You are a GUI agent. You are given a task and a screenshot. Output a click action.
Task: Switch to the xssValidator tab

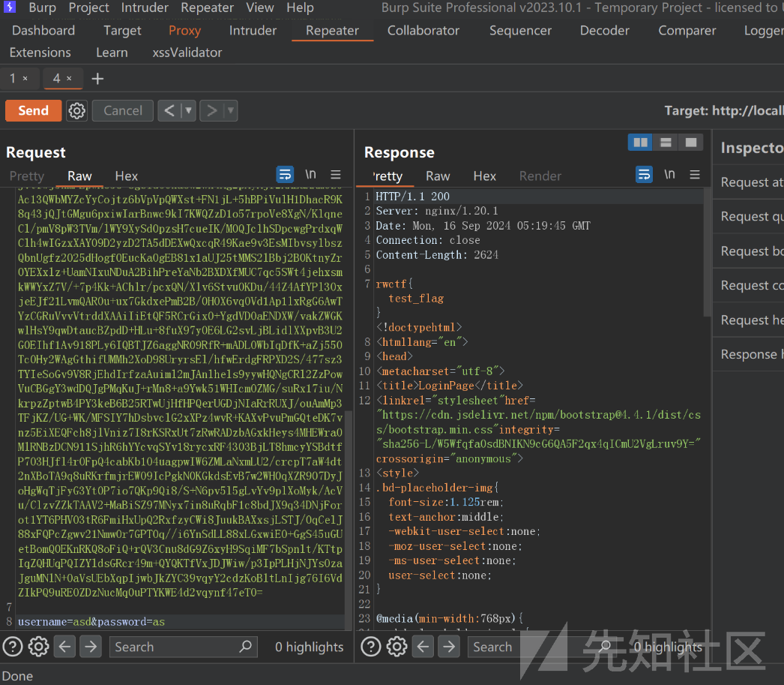pos(187,53)
